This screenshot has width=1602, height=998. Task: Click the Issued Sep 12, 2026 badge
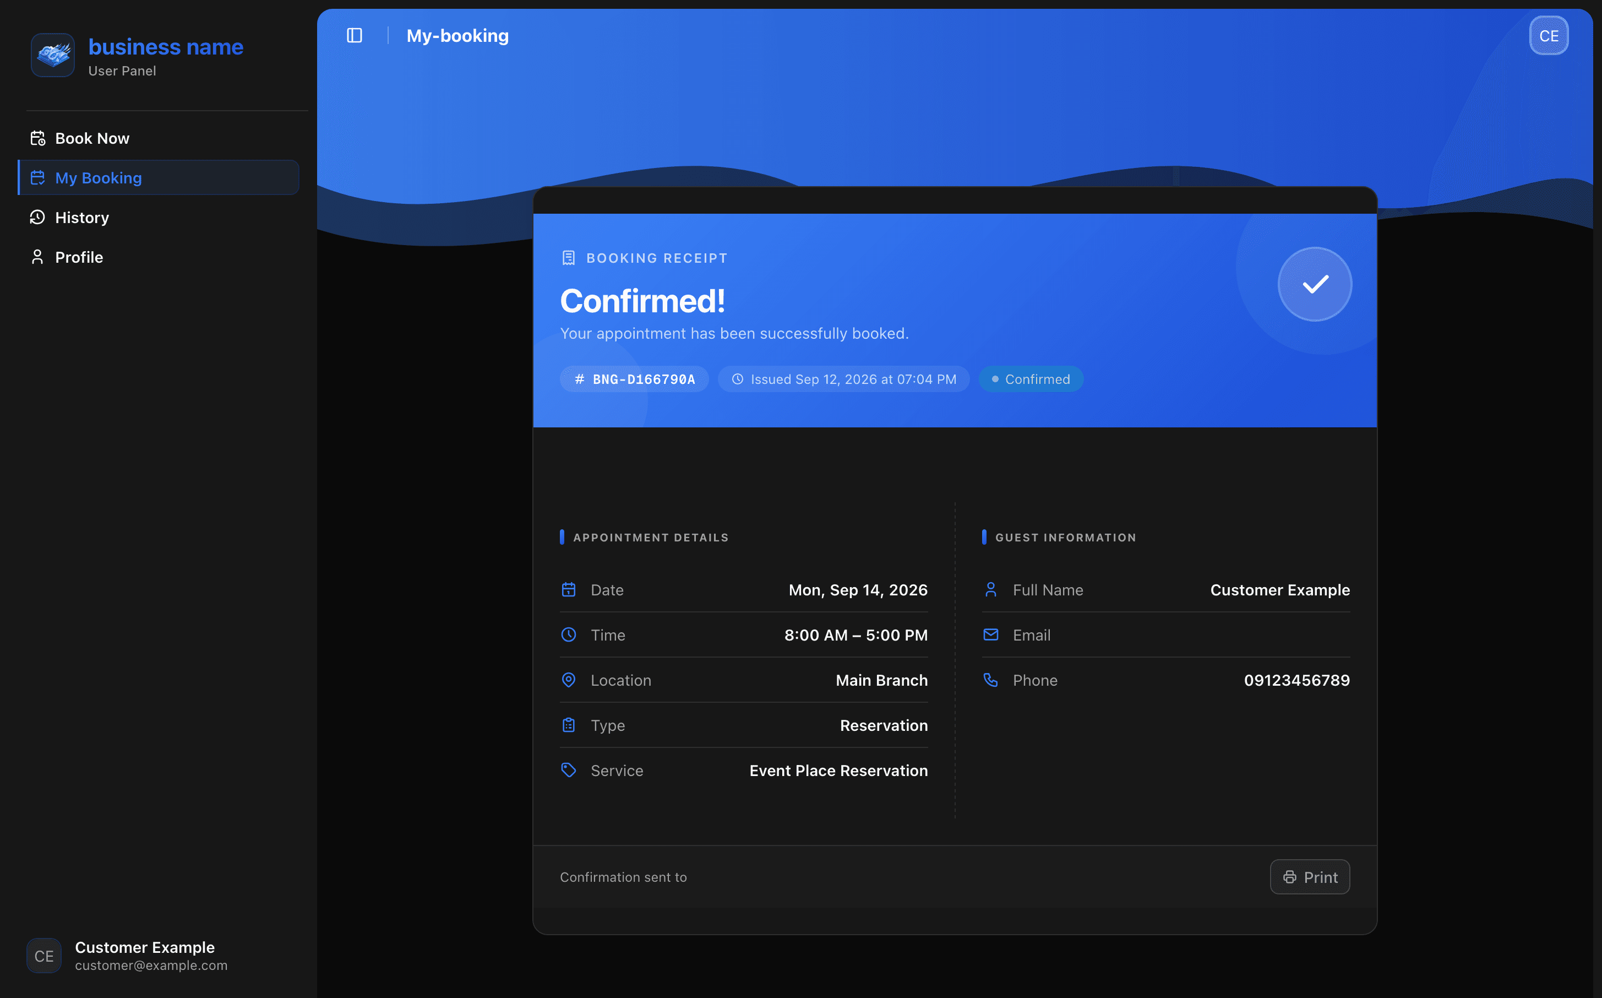843,379
